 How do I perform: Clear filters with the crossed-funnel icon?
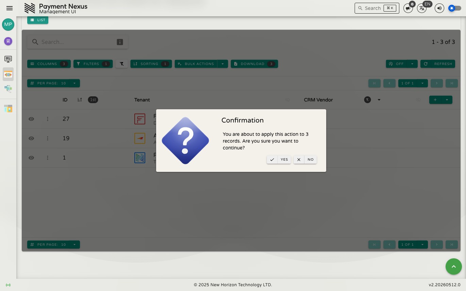[122, 64]
